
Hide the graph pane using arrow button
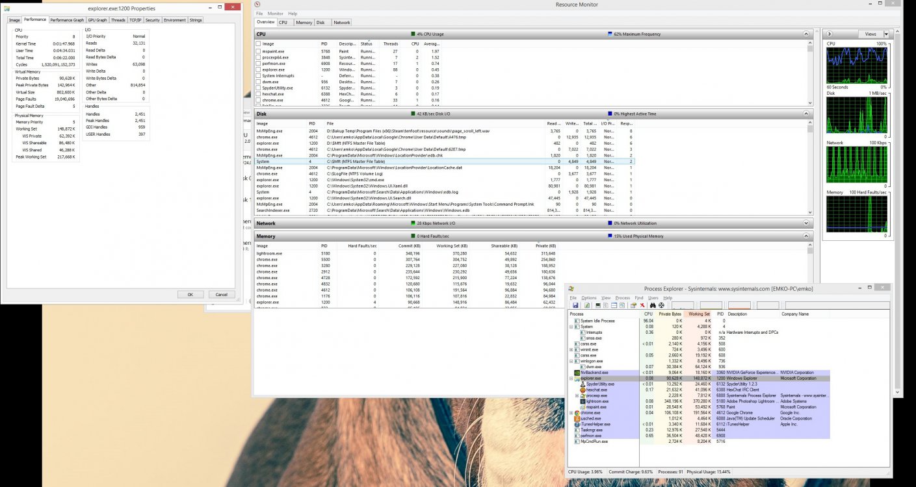(830, 34)
